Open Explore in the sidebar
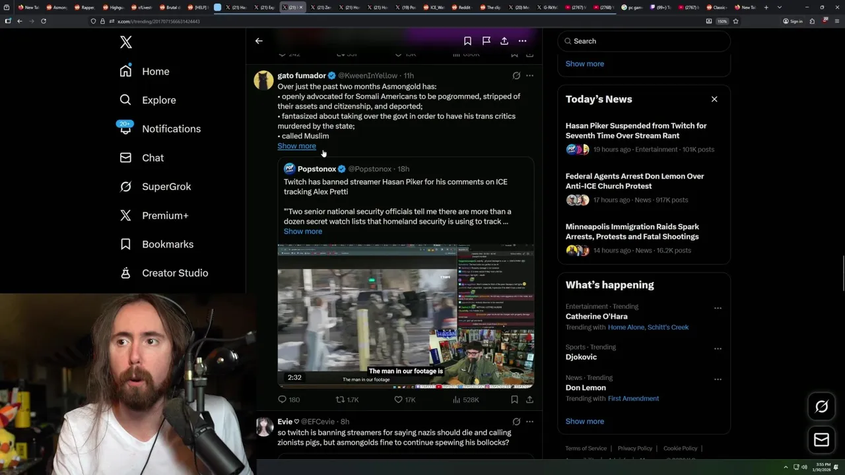Screen dimensions: 845x475 click(x=148, y=100)
